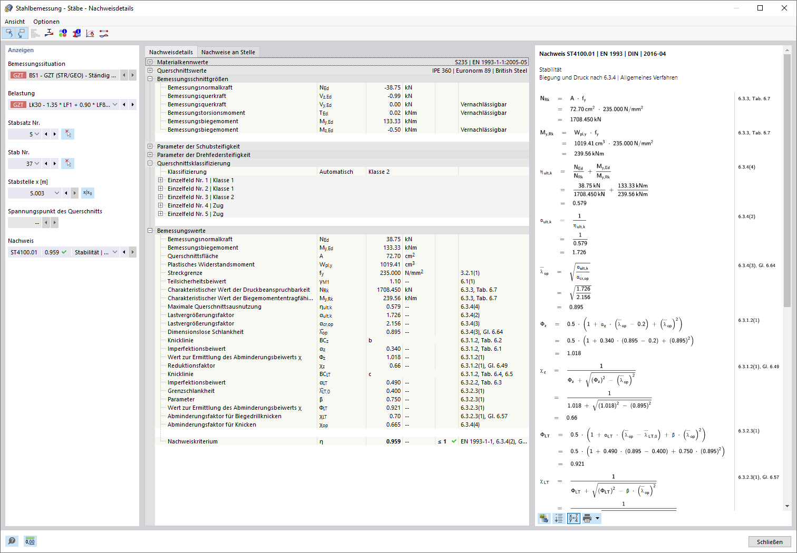Click the second forward-arrow view toolbar icon
Screen dimensions: 797x553
click(21, 33)
